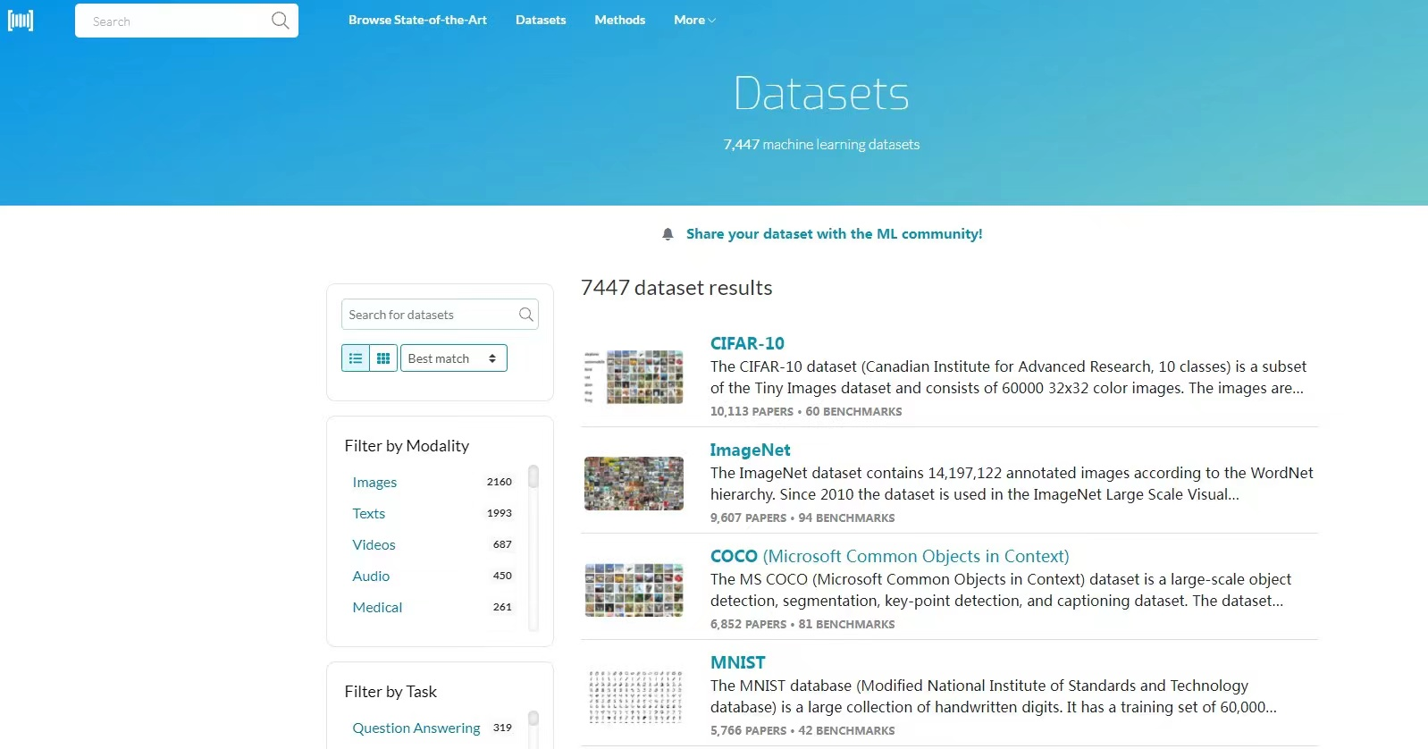
Task: Click the Medical count 261
Action: click(503, 607)
